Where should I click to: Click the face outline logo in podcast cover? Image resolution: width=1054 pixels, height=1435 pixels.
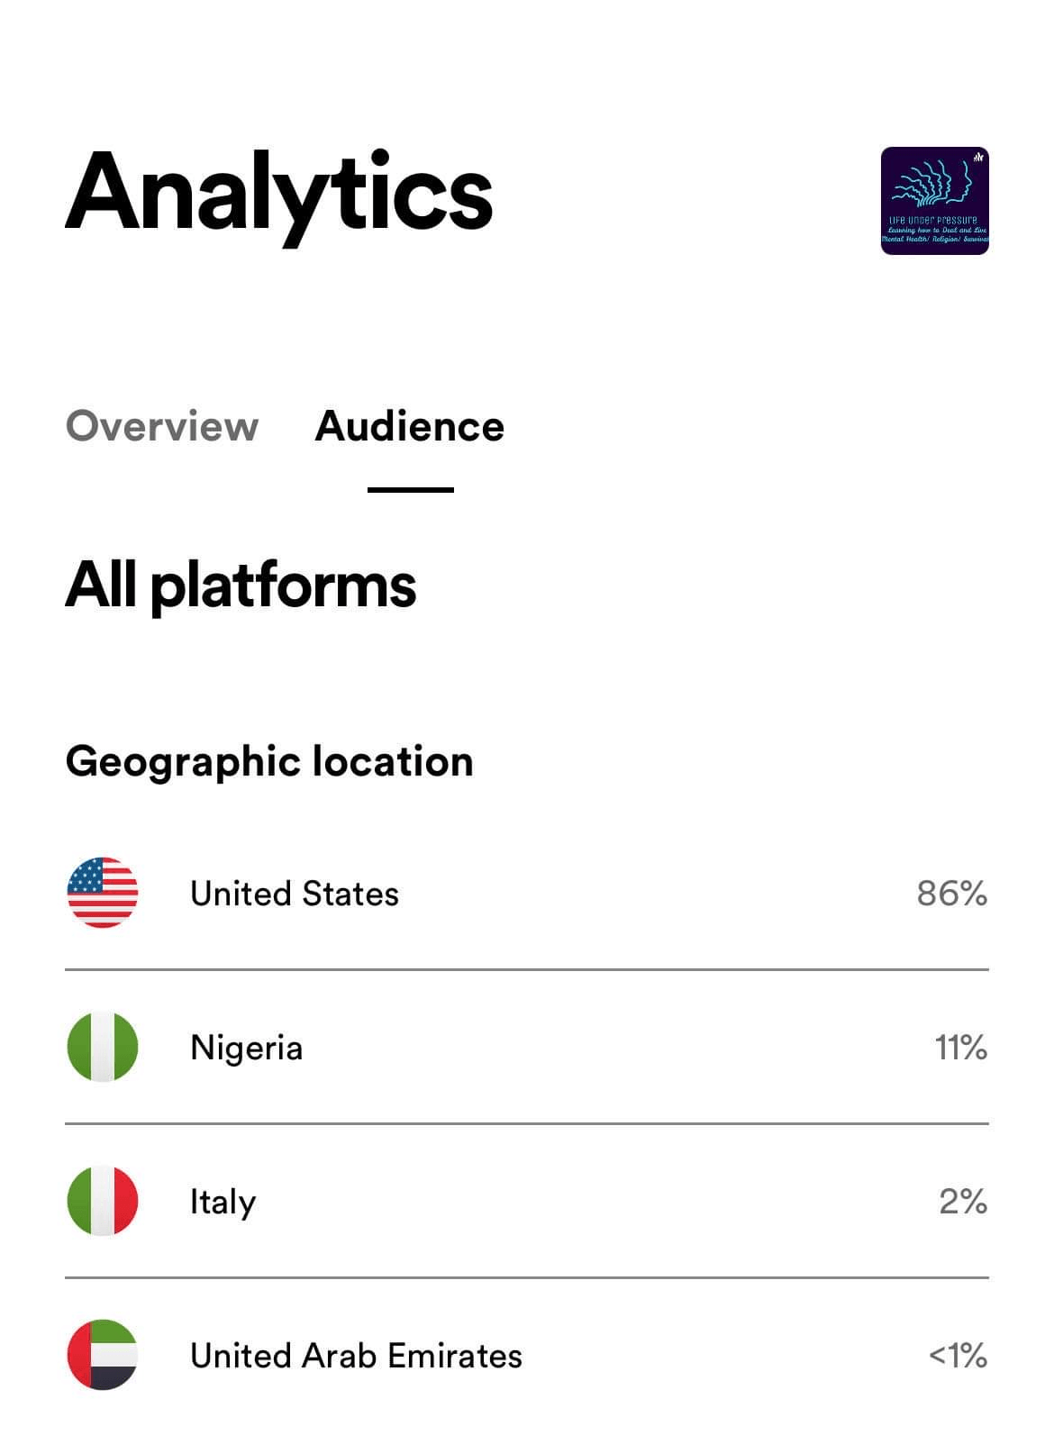click(933, 184)
